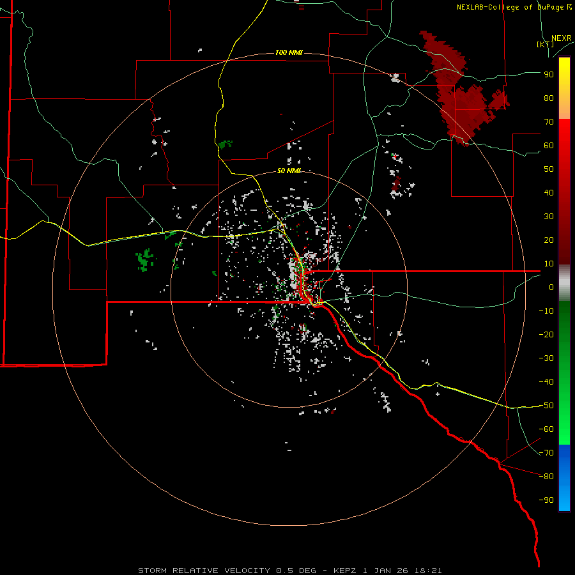Click the -80 scale value
This screenshot has height=575, width=575.
(x=546, y=477)
